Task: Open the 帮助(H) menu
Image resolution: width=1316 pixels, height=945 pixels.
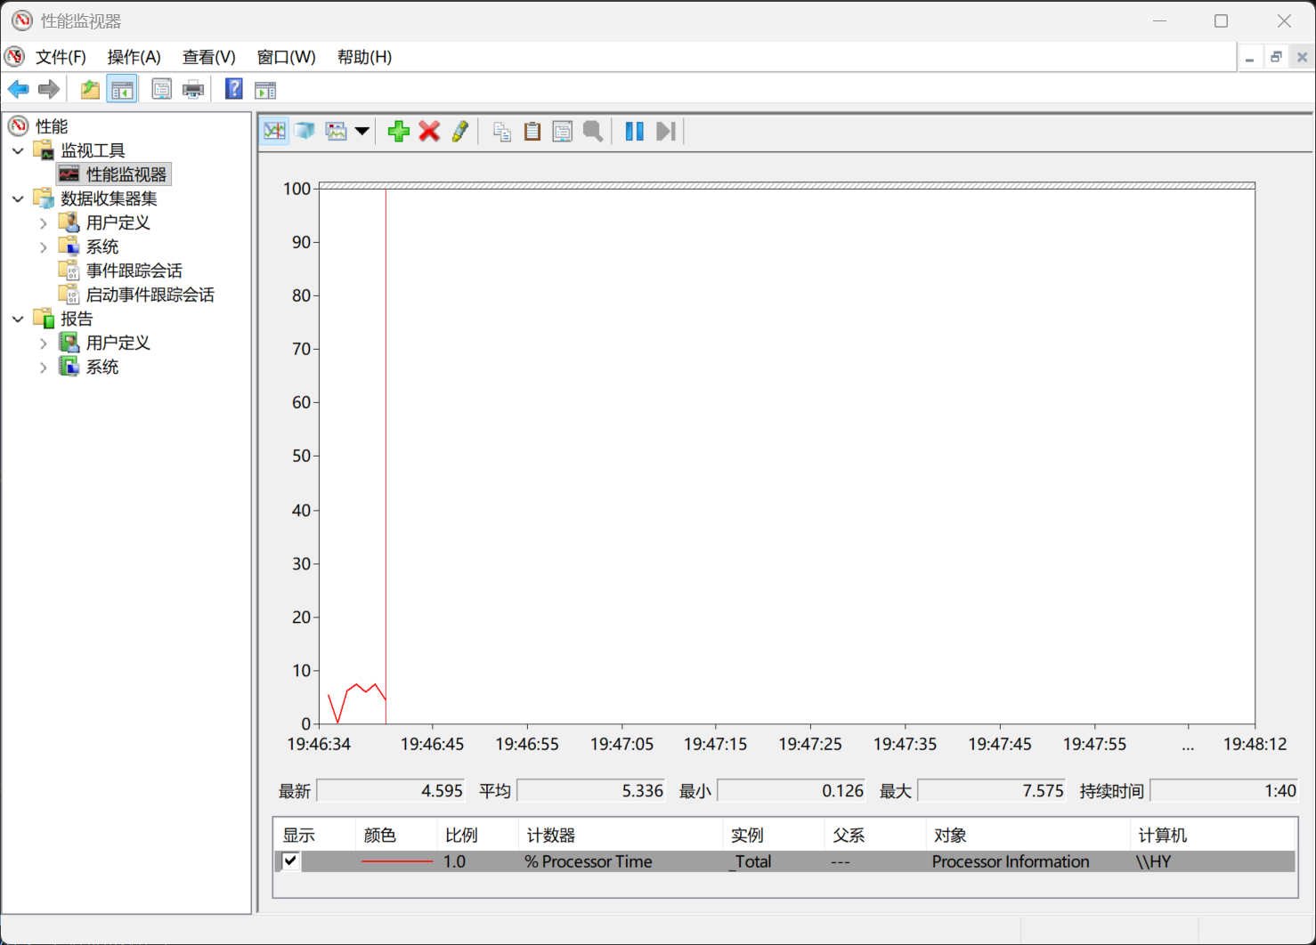Action: [x=364, y=57]
